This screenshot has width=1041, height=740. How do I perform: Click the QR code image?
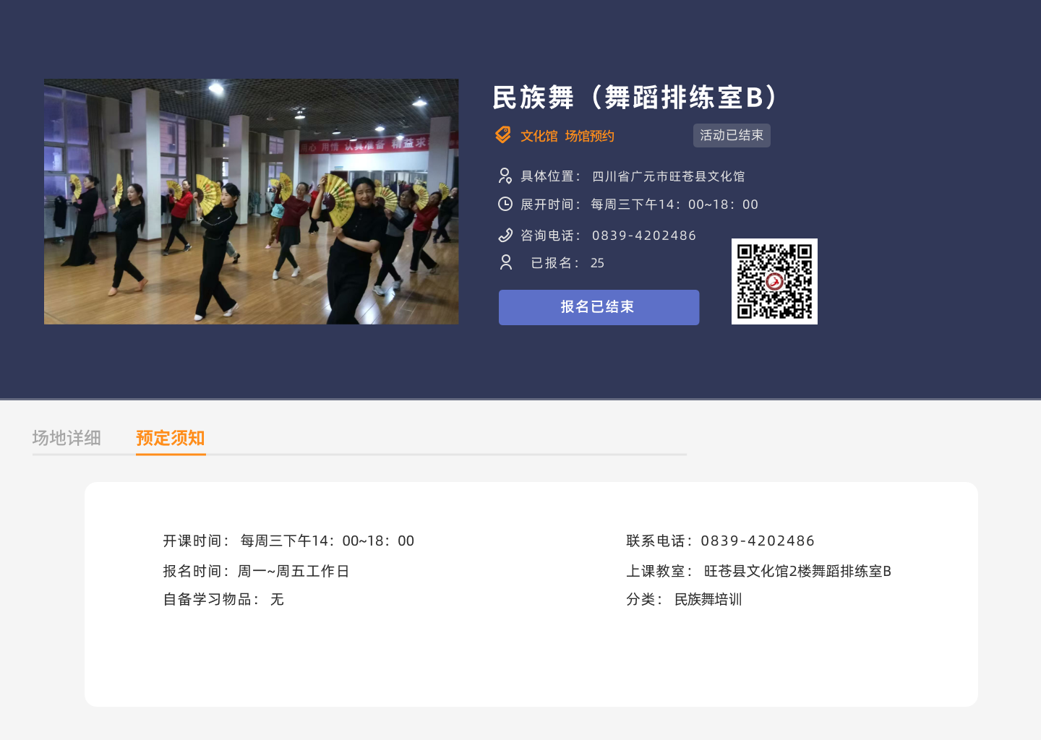[774, 281]
